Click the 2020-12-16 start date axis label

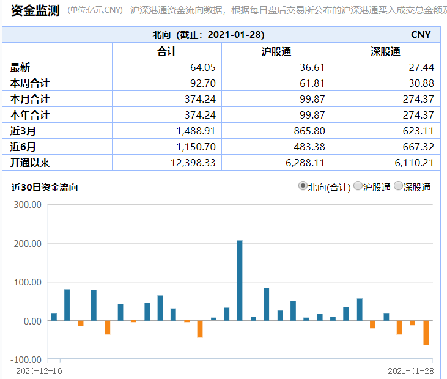(x=39, y=370)
